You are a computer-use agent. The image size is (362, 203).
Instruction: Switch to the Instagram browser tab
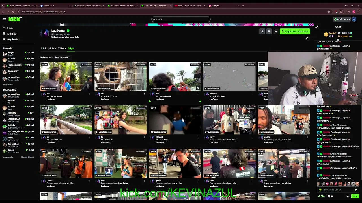click(223, 6)
